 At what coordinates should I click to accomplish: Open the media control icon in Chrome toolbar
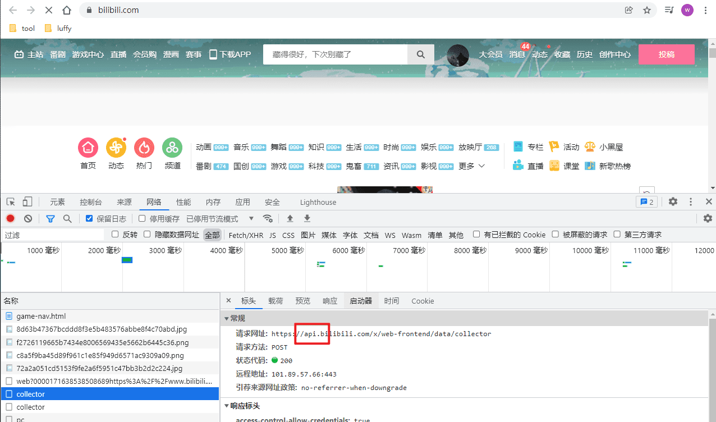click(669, 10)
